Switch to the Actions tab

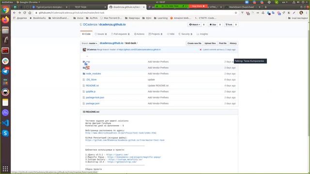[x=139, y=34]
